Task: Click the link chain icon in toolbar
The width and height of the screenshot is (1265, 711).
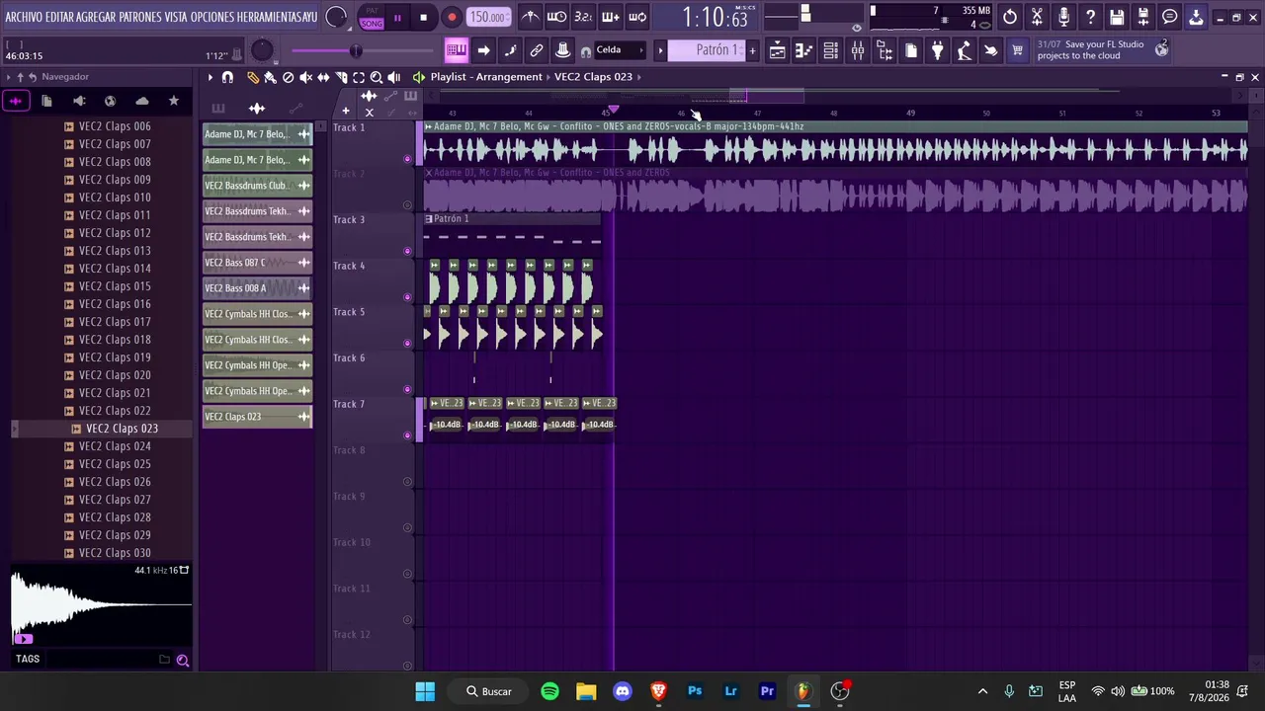Action: 537,50
